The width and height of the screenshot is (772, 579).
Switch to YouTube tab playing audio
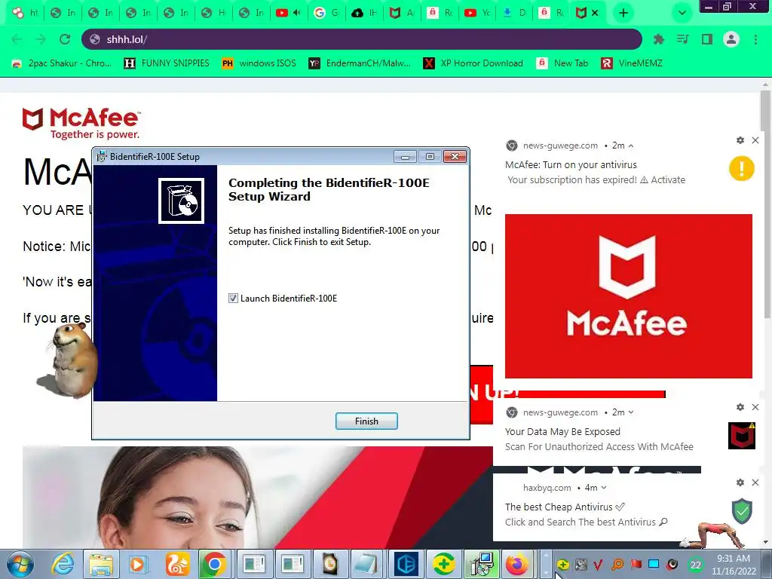pos(288,14)
